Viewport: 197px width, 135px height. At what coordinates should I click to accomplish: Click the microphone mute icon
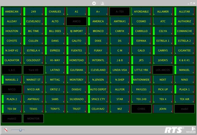pos(6,130)
